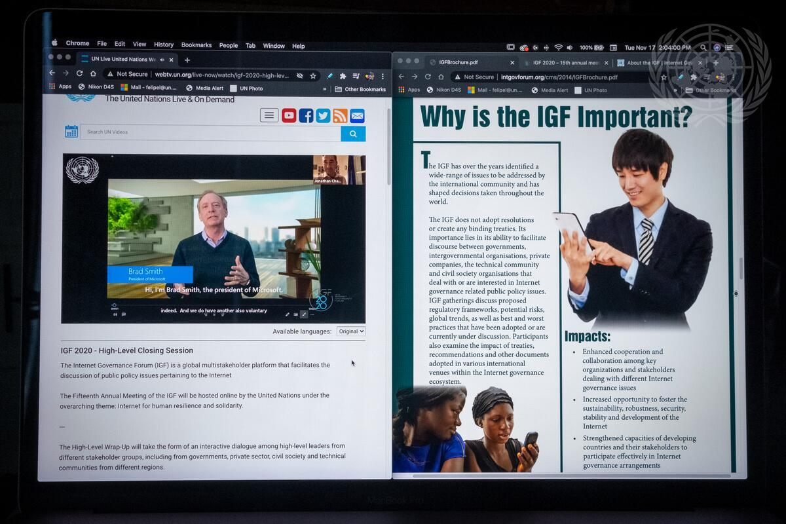Expand the Available languages dropdown
Viewport: 786px width, 524px height.
pos(350,331)
